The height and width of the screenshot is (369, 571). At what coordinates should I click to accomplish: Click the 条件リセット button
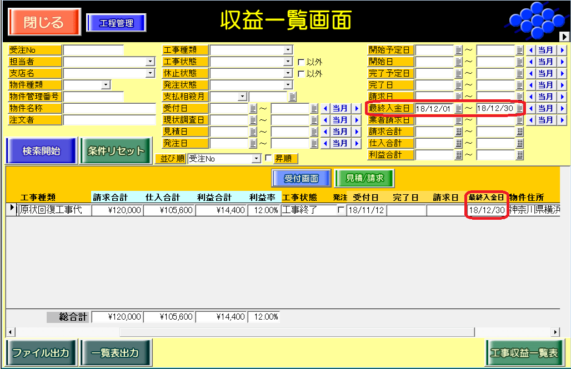pyautogui.click(x=116, y=150)
